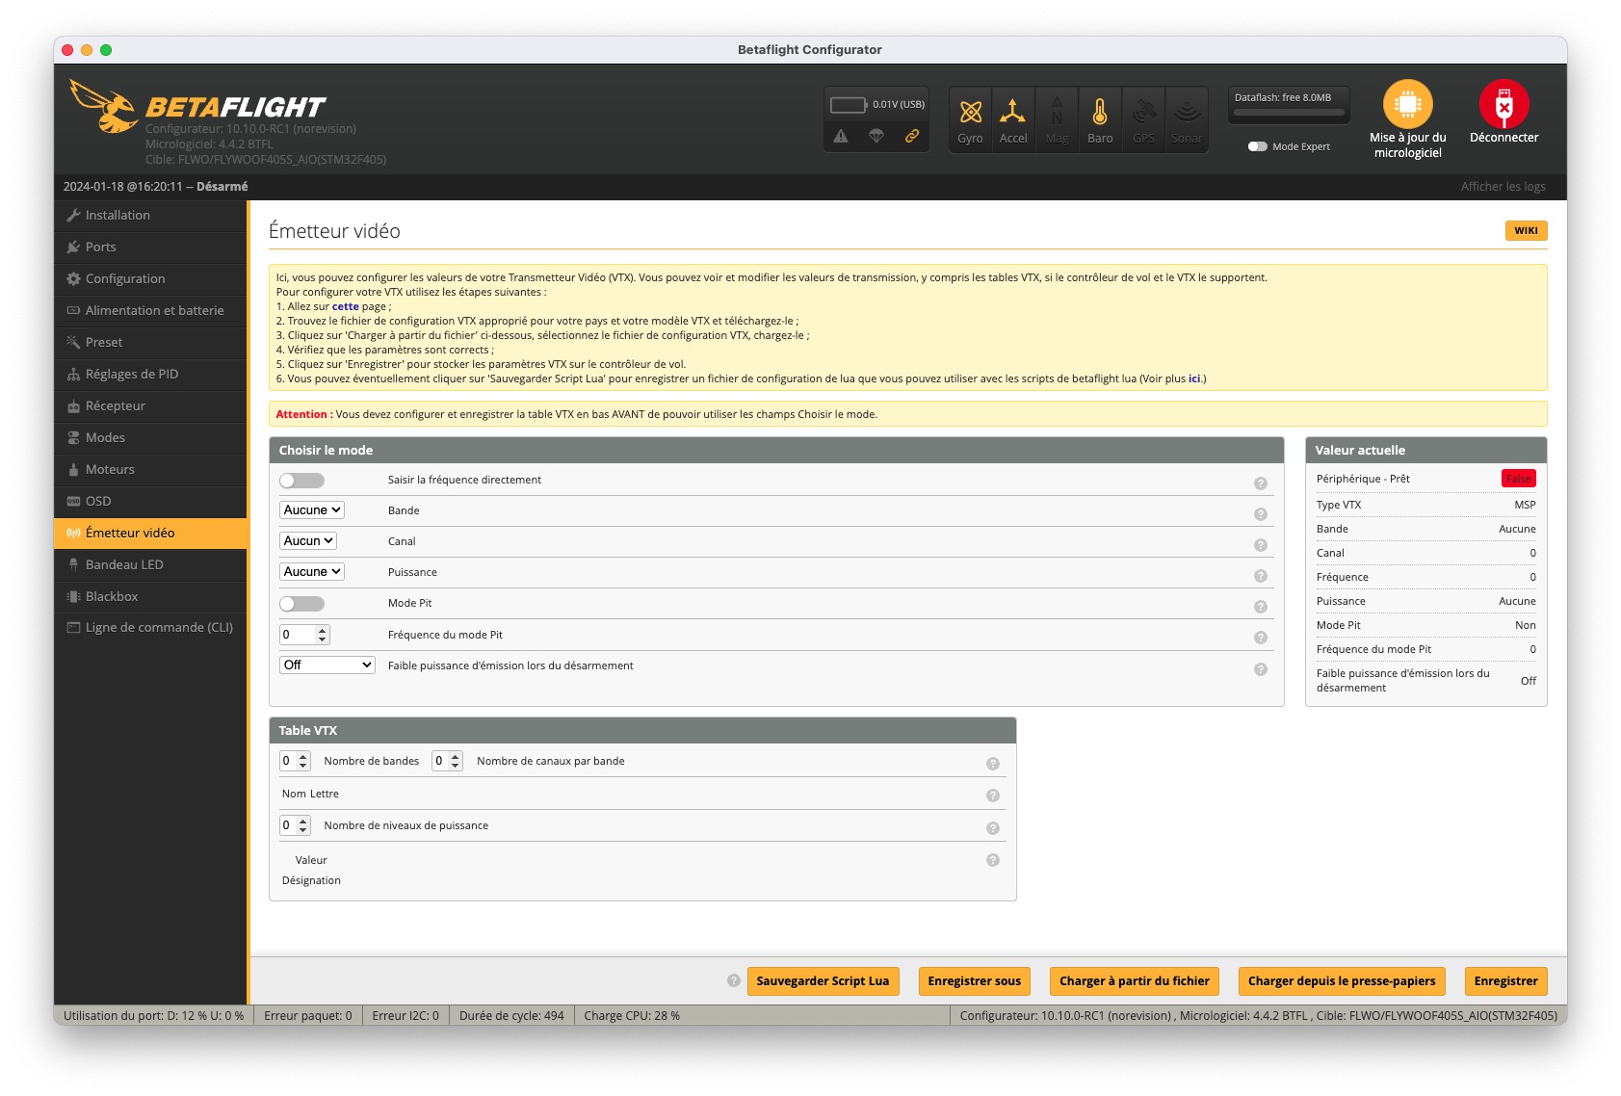Image resolution: width=1621 pixels, height=1096 pixels.
Task: Show help for Puissance setting
Action: tap(1260, 576)
